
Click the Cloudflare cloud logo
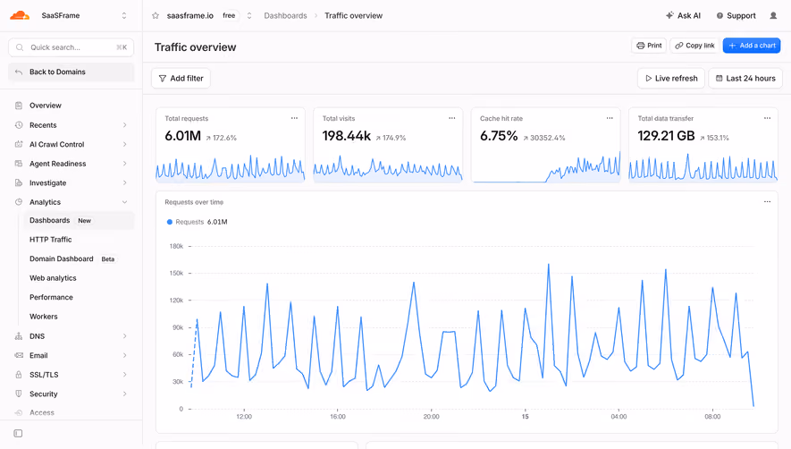pyautogui.click(x=20, y=16)
